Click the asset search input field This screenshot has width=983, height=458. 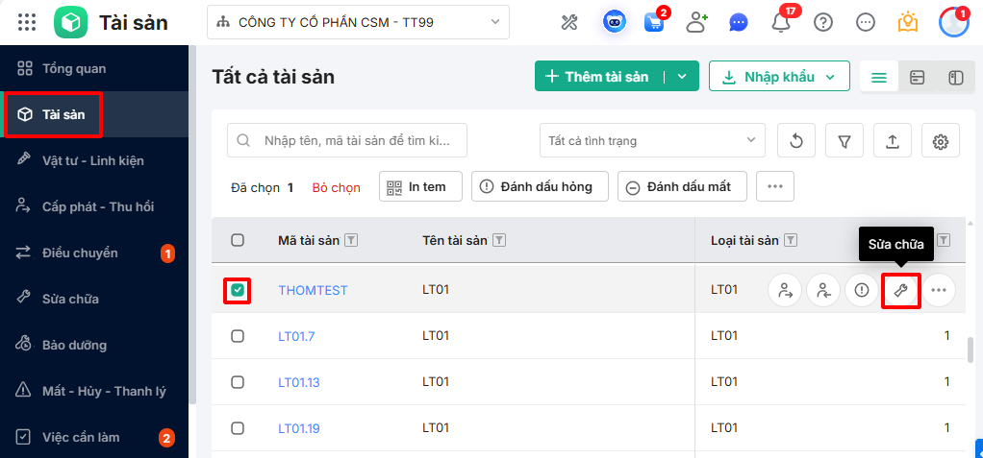coord(356,141)
